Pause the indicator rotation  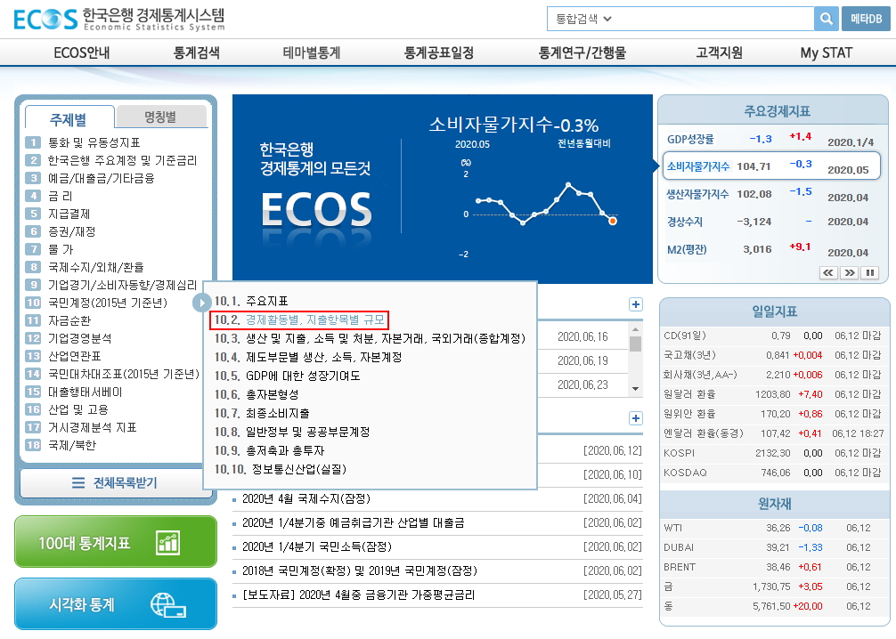(869, 272)
